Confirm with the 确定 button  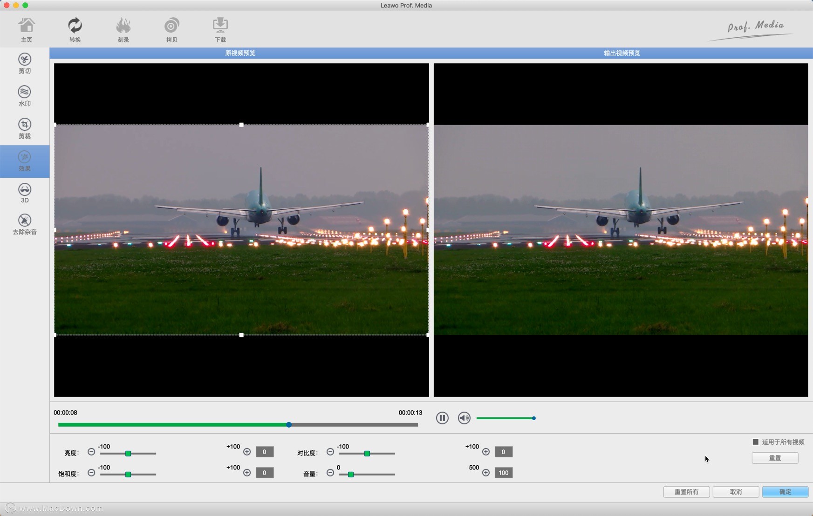pos(785,492)
